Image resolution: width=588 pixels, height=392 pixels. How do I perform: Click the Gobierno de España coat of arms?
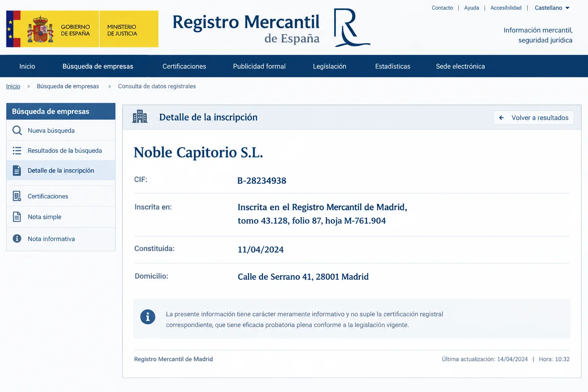click(x=40, y=29)
